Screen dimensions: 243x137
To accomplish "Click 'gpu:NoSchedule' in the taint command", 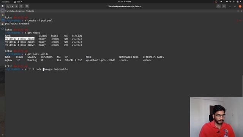I will [58, 69].
